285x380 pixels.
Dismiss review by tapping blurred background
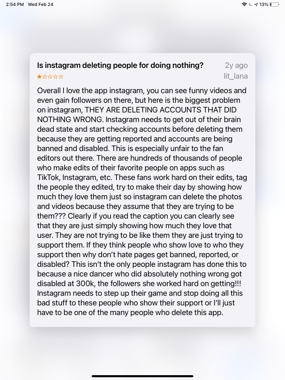coord(142,353)
